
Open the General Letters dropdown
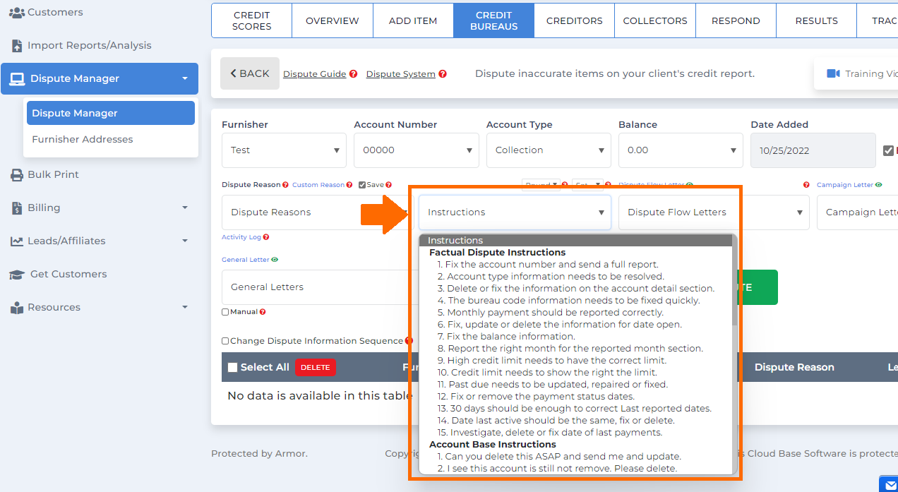point(316,287)
